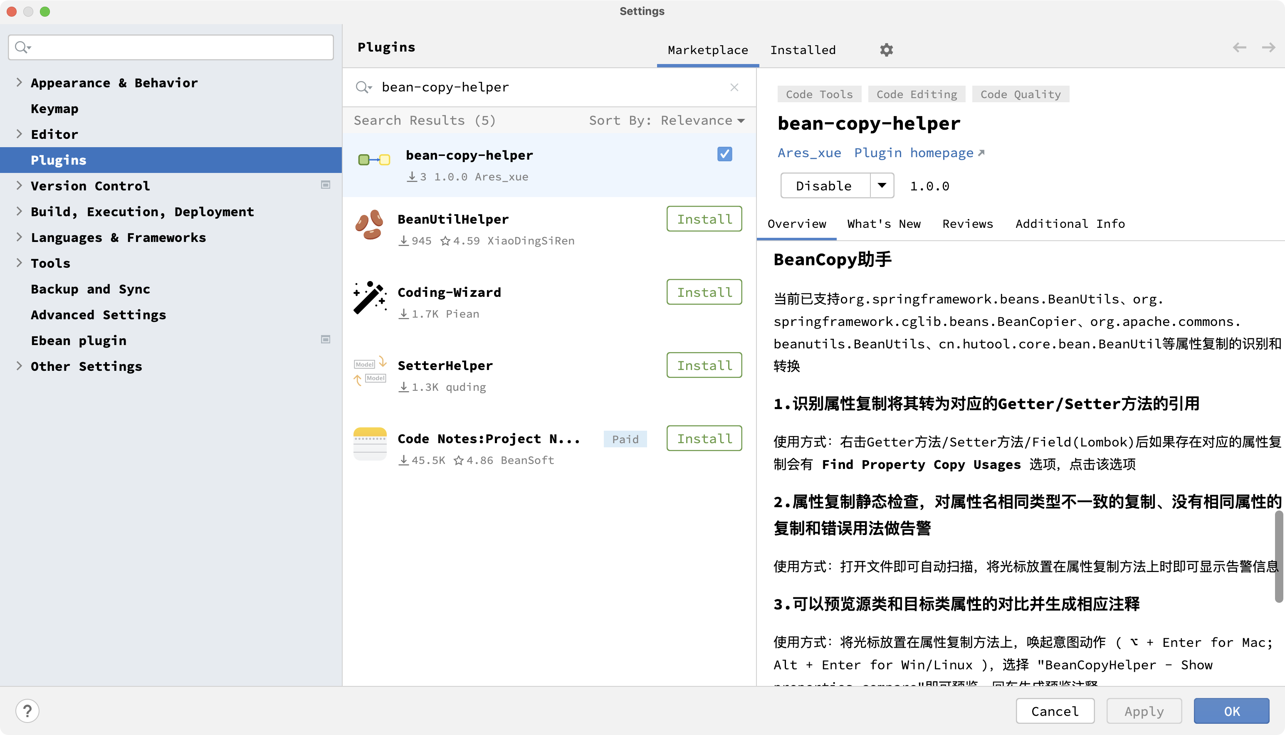The image size is (1285, 735).
Task: Click the help question mark icon
Action: 27,711
